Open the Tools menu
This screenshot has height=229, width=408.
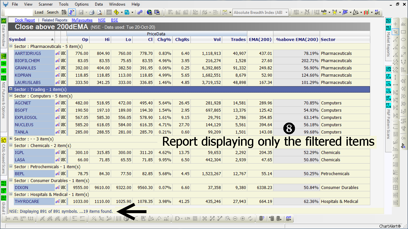(64, 4)
